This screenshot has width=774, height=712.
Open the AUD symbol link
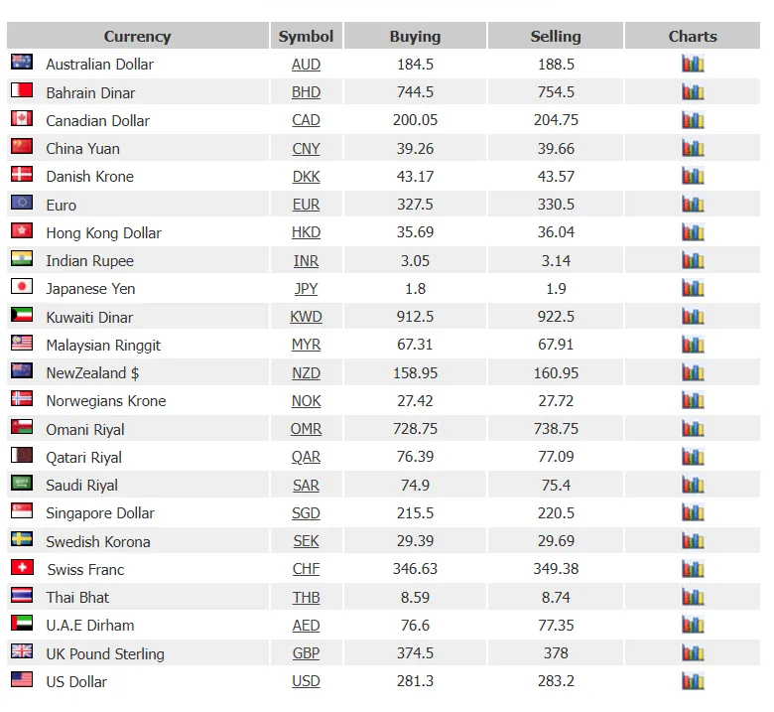pyautogui.click(x=306, y=65)
